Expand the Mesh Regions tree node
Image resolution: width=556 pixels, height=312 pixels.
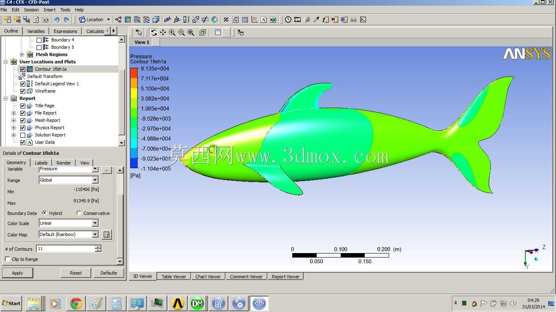(22, 54)
